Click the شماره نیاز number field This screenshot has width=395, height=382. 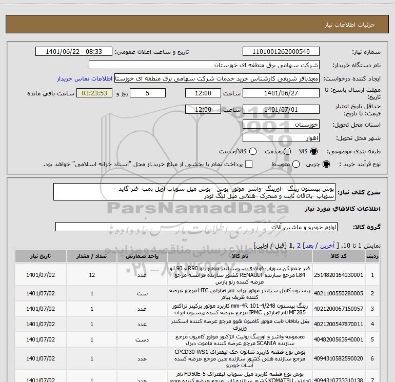coord(280,52)
